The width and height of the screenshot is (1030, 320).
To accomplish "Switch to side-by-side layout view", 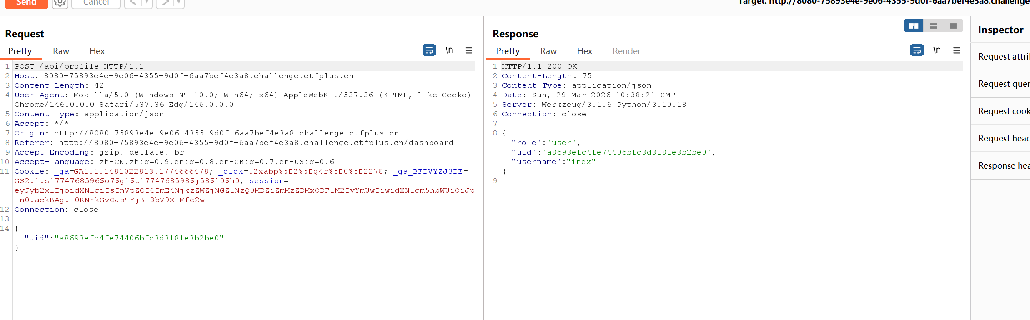I will [913, 26].
